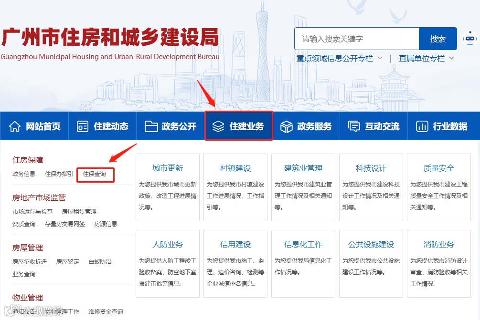Image resolution: width=480 pixels, height=320 pixels.
Task: Click the 广州市住房和城乡建设局 site title
Action: click(x=110, y=37)
